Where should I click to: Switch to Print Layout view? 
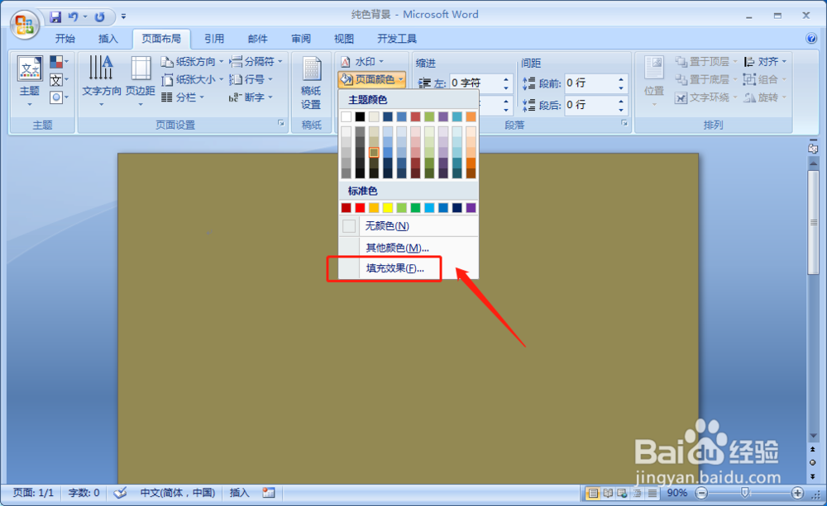593,494
